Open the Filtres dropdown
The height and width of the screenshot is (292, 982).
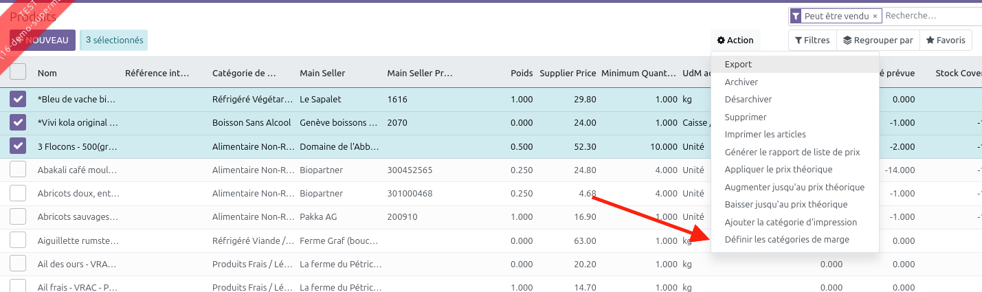click(x=812, y=41)
